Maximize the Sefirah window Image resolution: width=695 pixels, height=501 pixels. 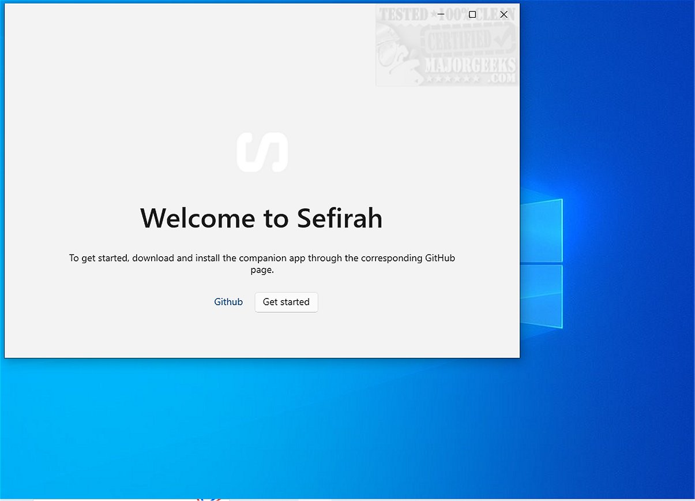pyautogui.click(x=472, y=14)
